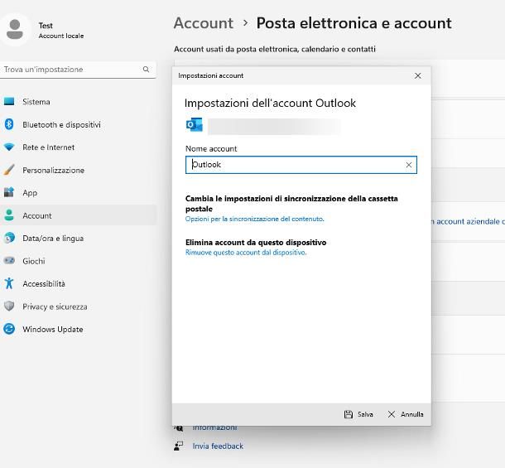Viewport: 505px width, 468px height.
Task: Click the Outlook logo in the dialog
Action: pos(195,125)
